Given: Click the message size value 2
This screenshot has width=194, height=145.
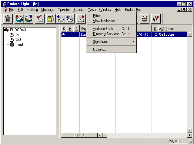Looking at the screenshot, I should coord(156,34).
